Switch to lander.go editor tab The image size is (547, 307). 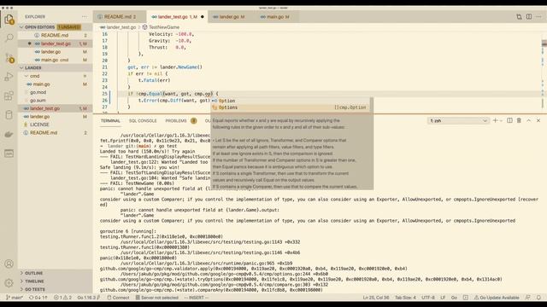point(232,17)
